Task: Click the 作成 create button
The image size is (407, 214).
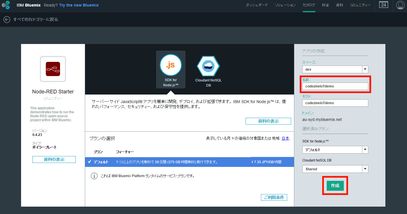Action: [x=335, y=186]
